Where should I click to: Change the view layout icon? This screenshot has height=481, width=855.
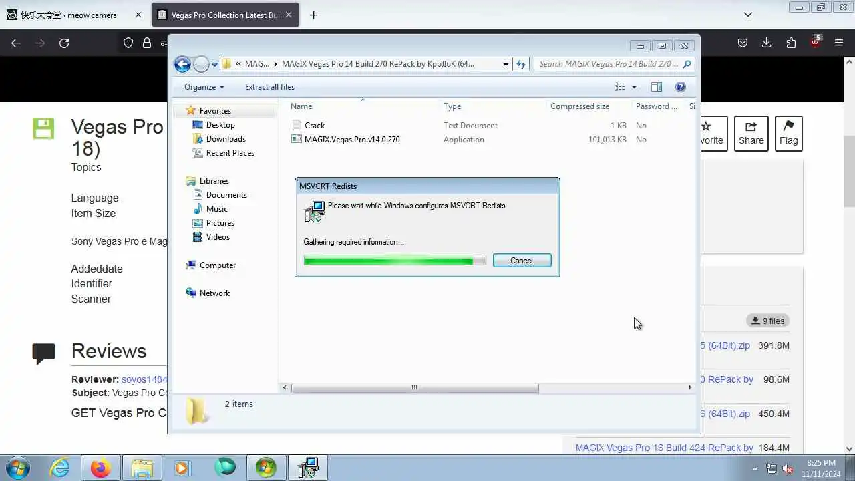click(620, 87)
